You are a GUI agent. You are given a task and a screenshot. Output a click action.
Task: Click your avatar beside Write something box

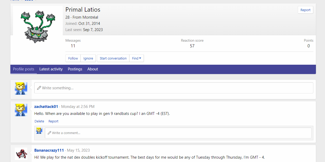point(21,88)
